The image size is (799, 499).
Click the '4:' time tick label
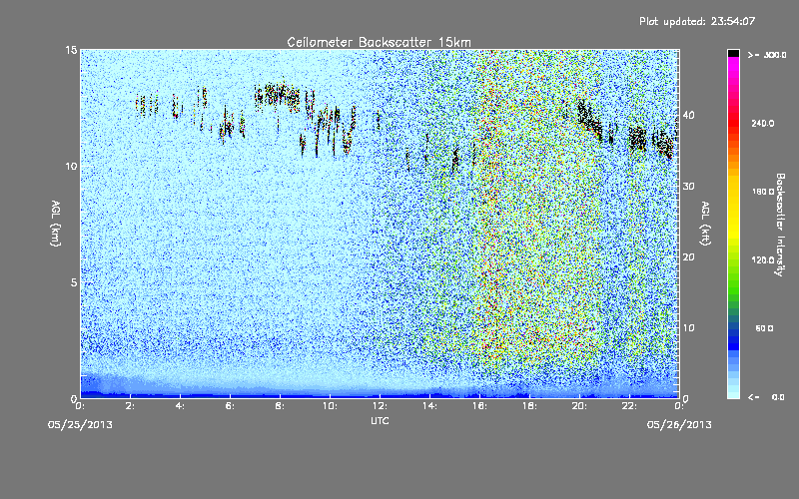coord(180,406)
